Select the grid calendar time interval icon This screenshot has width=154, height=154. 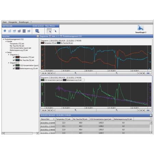(24, 31)
